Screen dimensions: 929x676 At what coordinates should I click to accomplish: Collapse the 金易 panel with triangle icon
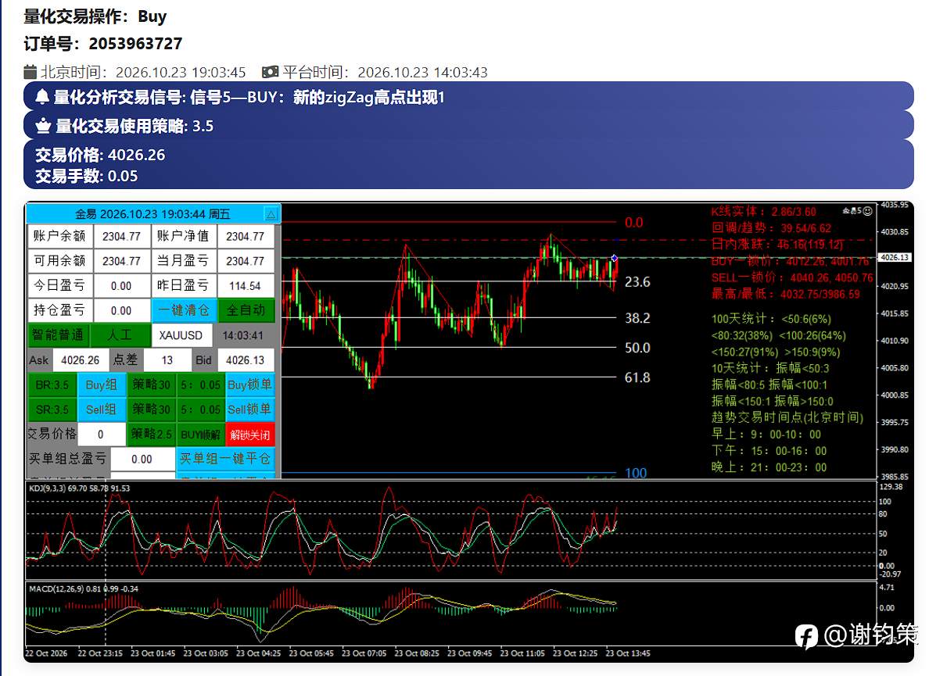[271, 214]
